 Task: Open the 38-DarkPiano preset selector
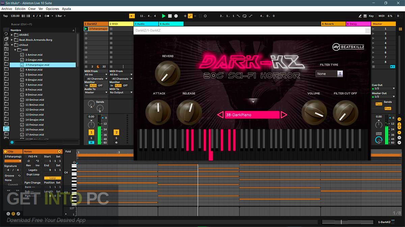[x=252, y=115]
